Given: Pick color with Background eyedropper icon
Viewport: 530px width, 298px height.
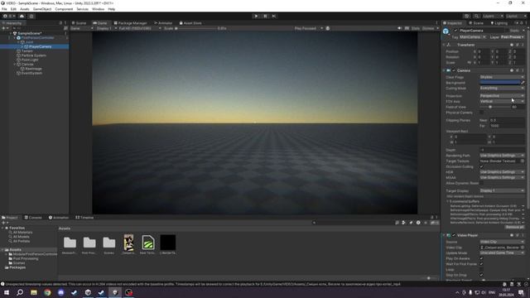Looking at the screenshot, I should pos(523,83).
